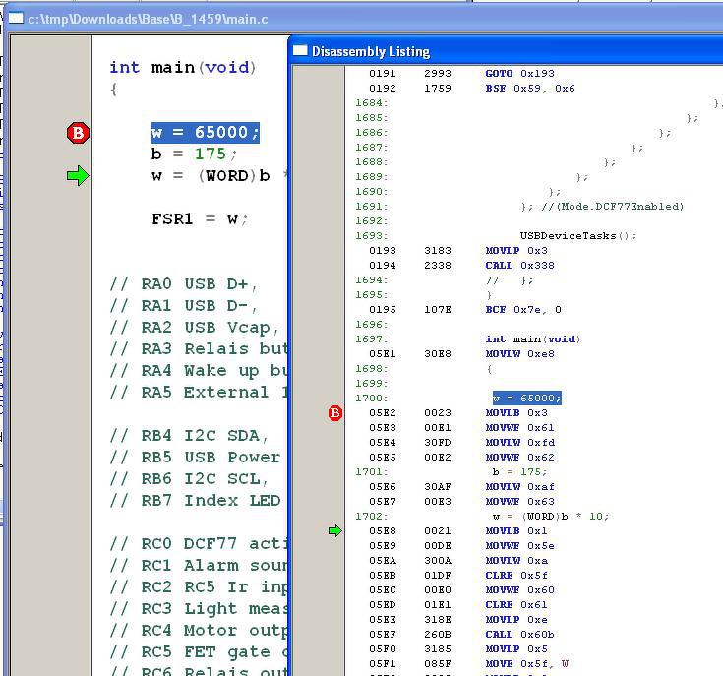Click the 'MOVLB 0x1' instruction at 05E8
This screenshot has height=676, width=723.
516,530
